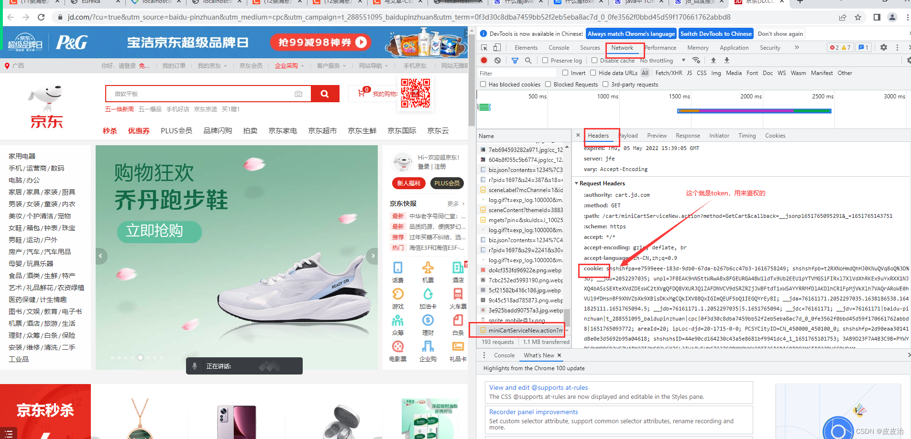
Task: Enable the Preserve log checkbox
Action: point(545,60)
